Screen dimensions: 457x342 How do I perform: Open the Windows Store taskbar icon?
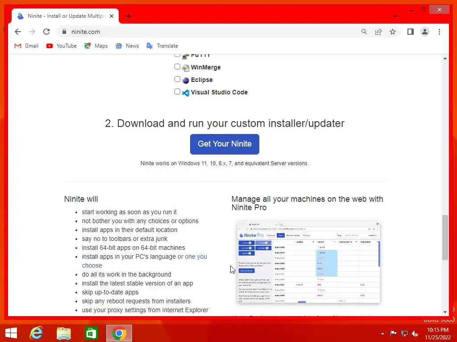pyautogui.click(x=91, y=333)
